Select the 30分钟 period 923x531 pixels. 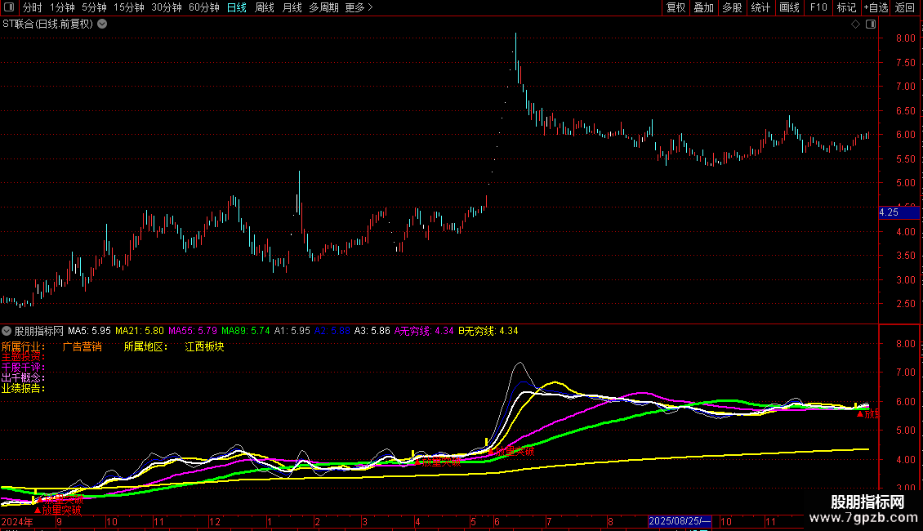167,7
